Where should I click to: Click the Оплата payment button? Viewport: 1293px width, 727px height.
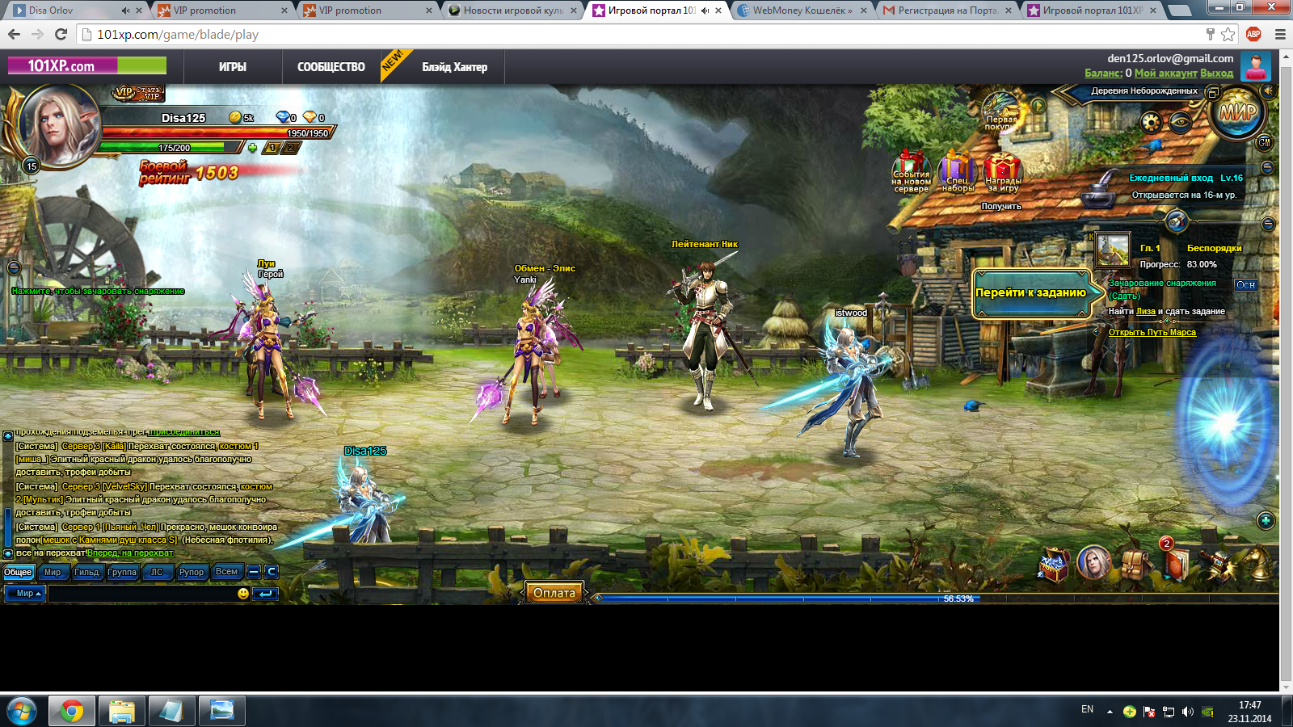[554, 593]
